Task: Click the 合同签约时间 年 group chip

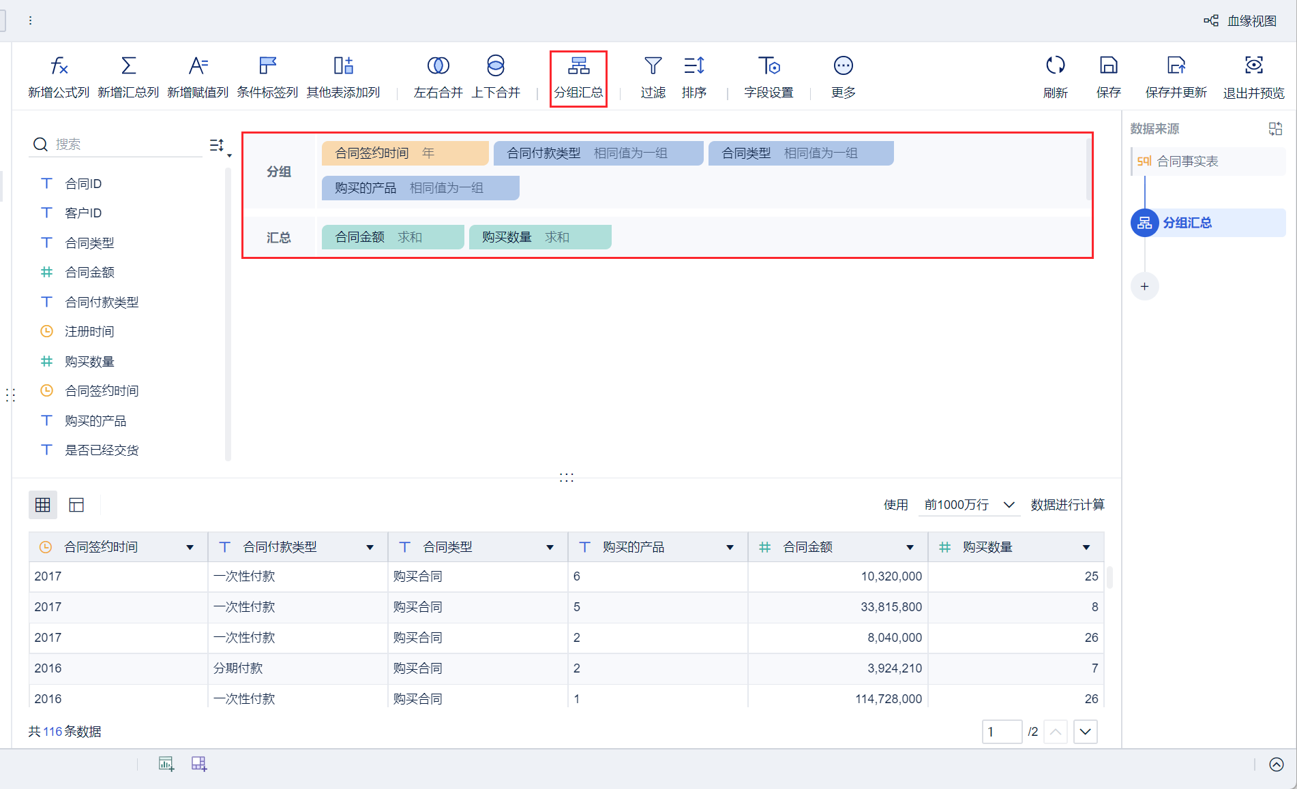Action: tap(405, 153)
